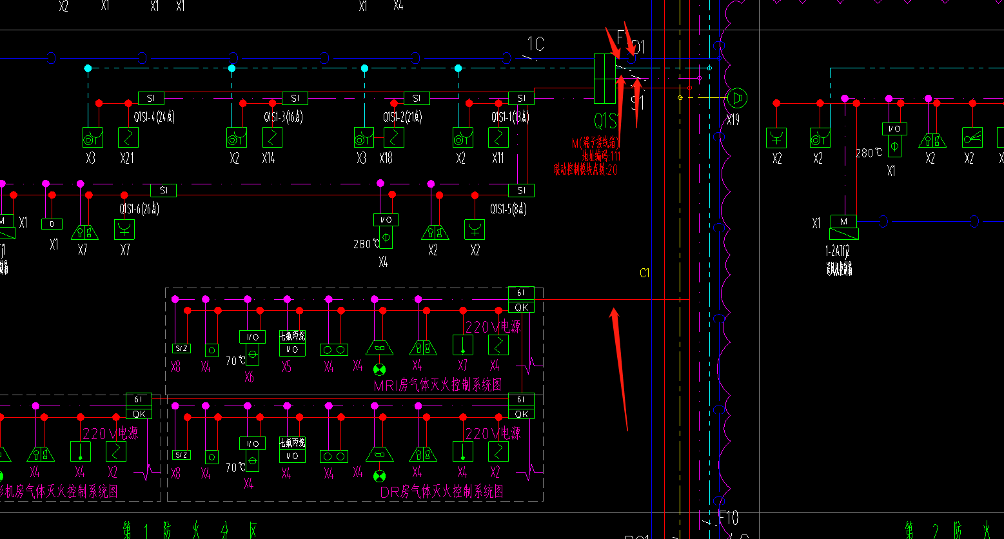Click the 1C label on the blue line
The image size is (1004, 539).
536,44
